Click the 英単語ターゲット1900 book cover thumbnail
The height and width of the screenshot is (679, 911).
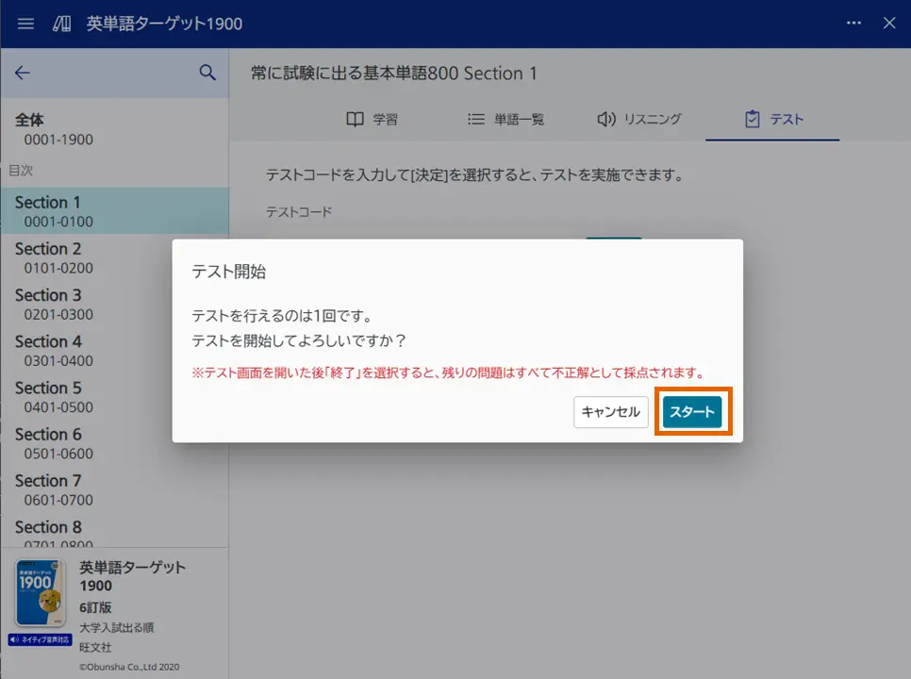click(38, 596)
